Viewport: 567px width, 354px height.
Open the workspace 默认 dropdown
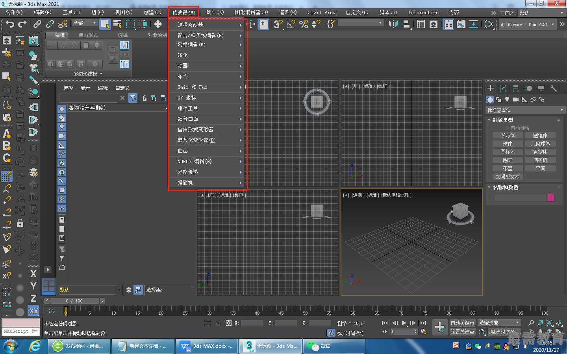(541, 13)
